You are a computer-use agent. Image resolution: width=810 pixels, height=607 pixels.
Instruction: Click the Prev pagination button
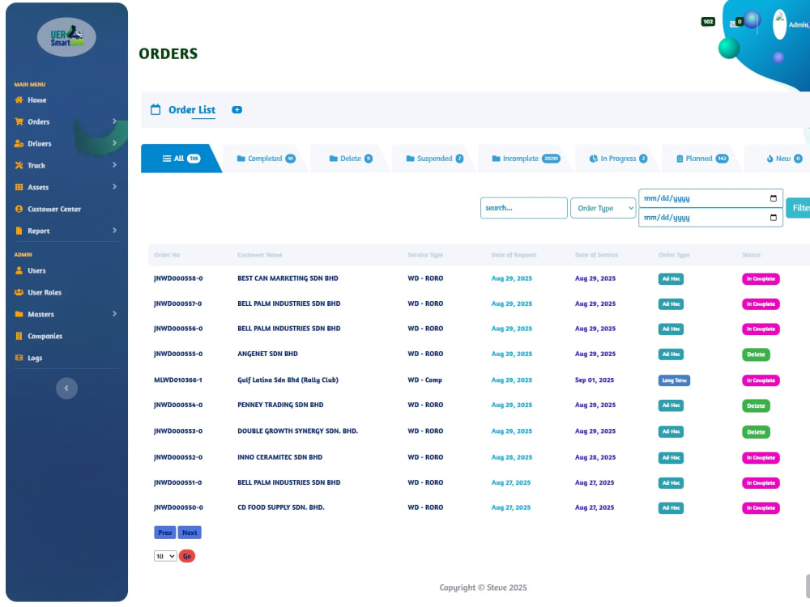[164, 533]
